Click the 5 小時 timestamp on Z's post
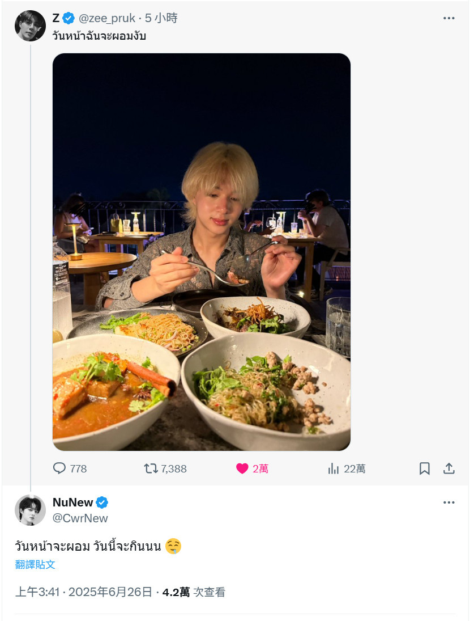Screen dimensions: 474x621 coord(161,18)
